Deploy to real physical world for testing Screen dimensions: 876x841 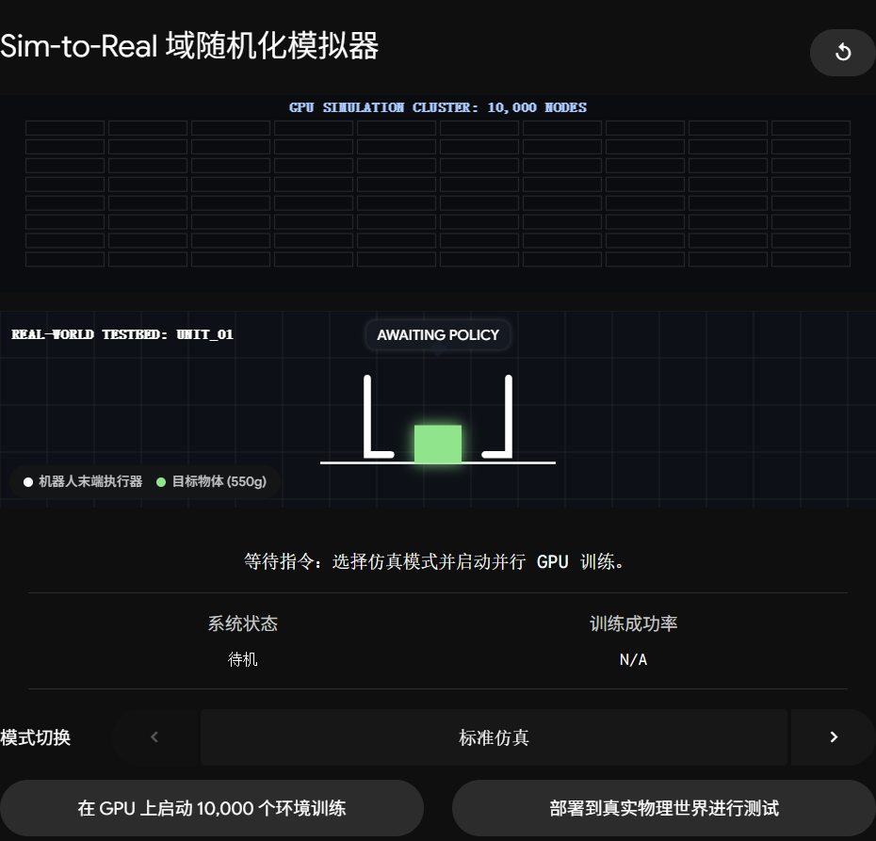coord(664,808)
